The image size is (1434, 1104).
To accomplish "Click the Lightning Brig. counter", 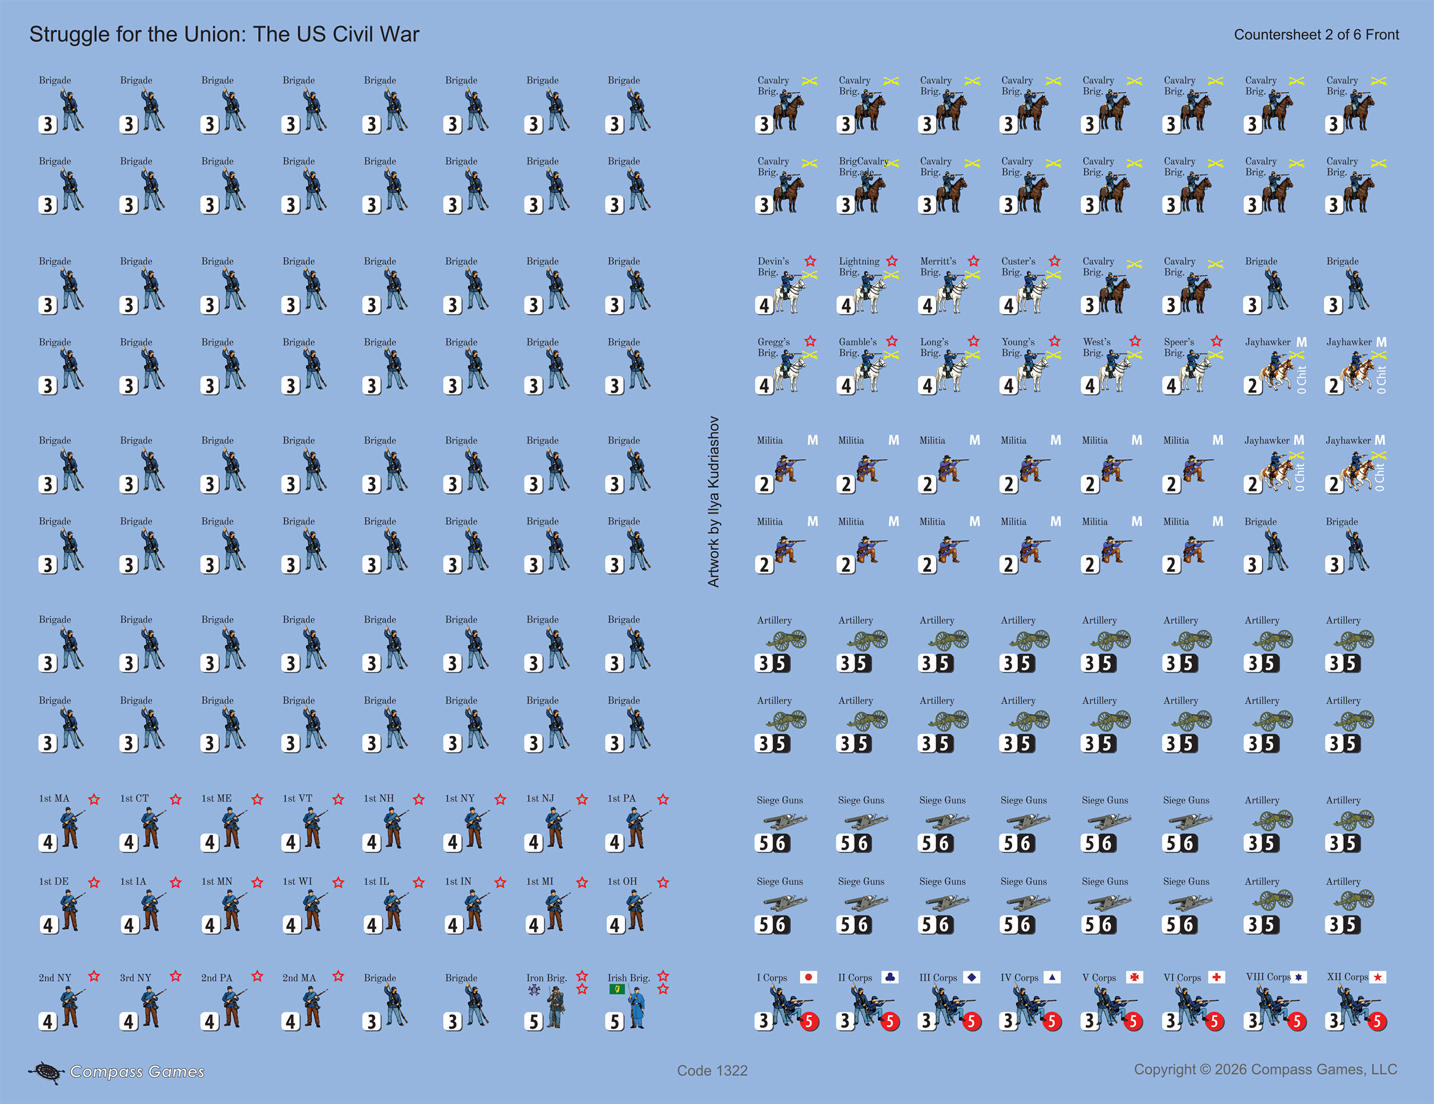I will tap(868, 286).
